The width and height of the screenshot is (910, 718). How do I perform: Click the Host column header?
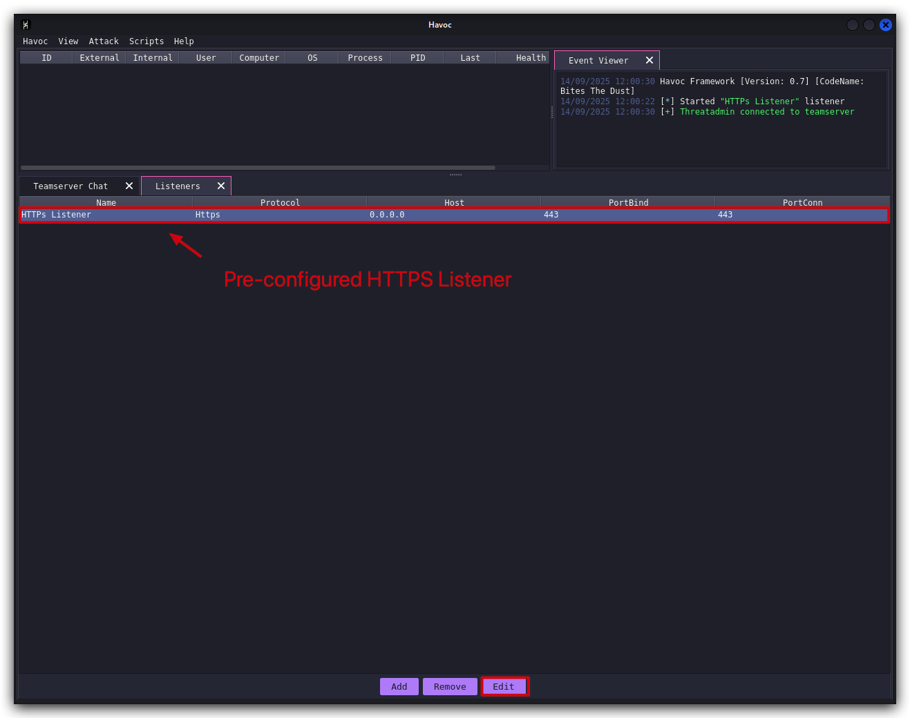click(454, 203)
